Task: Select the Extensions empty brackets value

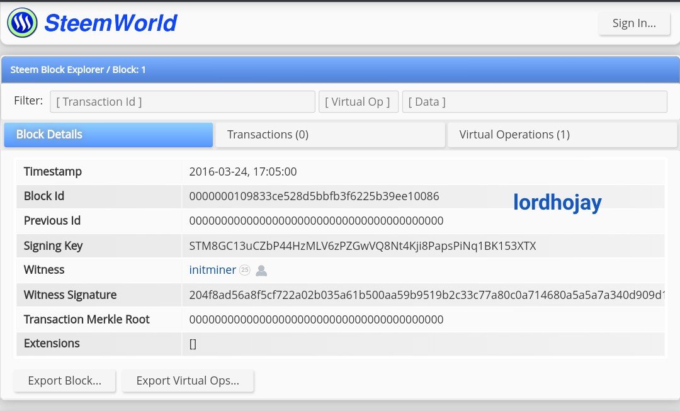Action: click(x=193, y=344)
